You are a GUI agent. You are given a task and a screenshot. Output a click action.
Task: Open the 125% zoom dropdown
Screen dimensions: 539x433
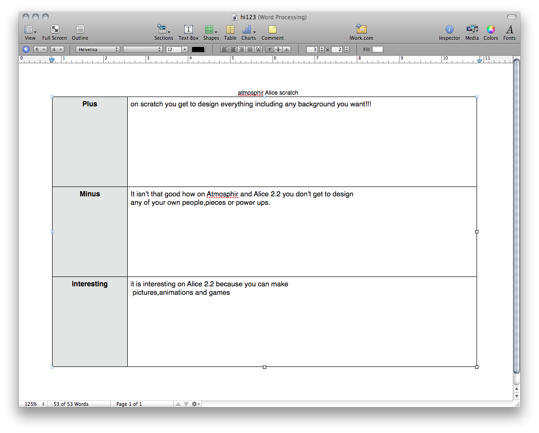pyautogui.click(x=33, y=404)
